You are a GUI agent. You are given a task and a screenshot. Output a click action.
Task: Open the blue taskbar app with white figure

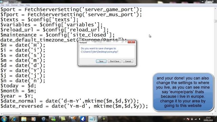click(x=83, y=119)
